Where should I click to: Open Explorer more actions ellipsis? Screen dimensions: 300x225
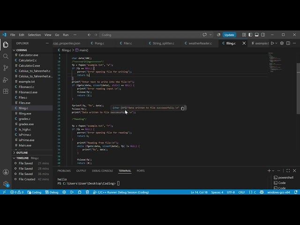pos(47,43)
